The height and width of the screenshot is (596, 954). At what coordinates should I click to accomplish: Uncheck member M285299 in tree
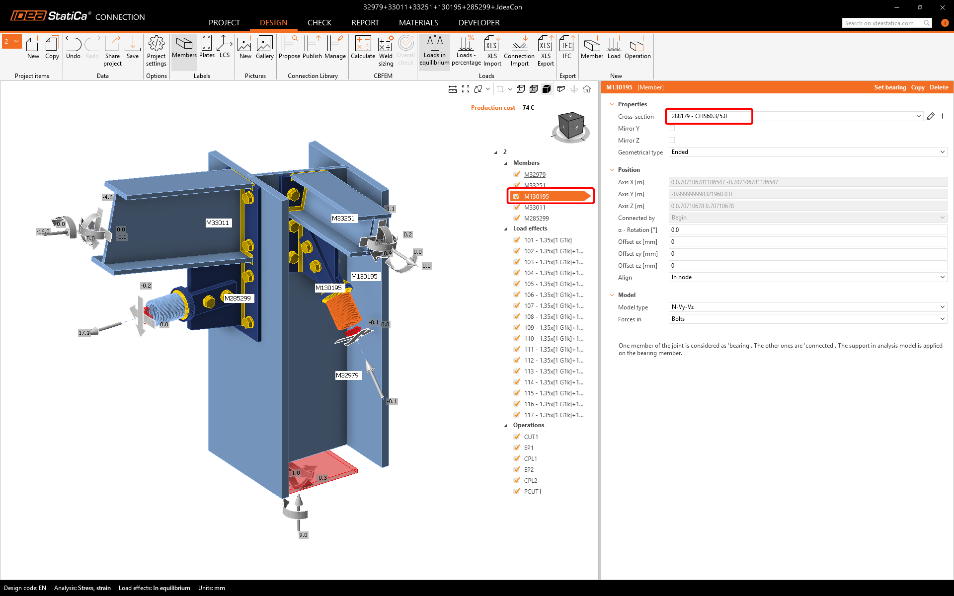[x=517, y=218]
